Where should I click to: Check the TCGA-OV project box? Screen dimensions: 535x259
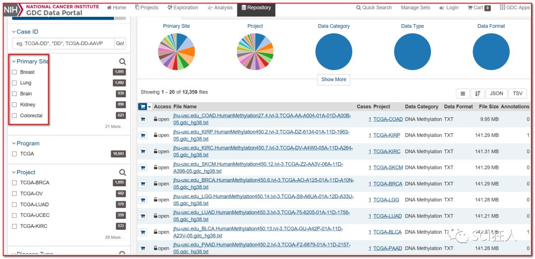point(14,194)
